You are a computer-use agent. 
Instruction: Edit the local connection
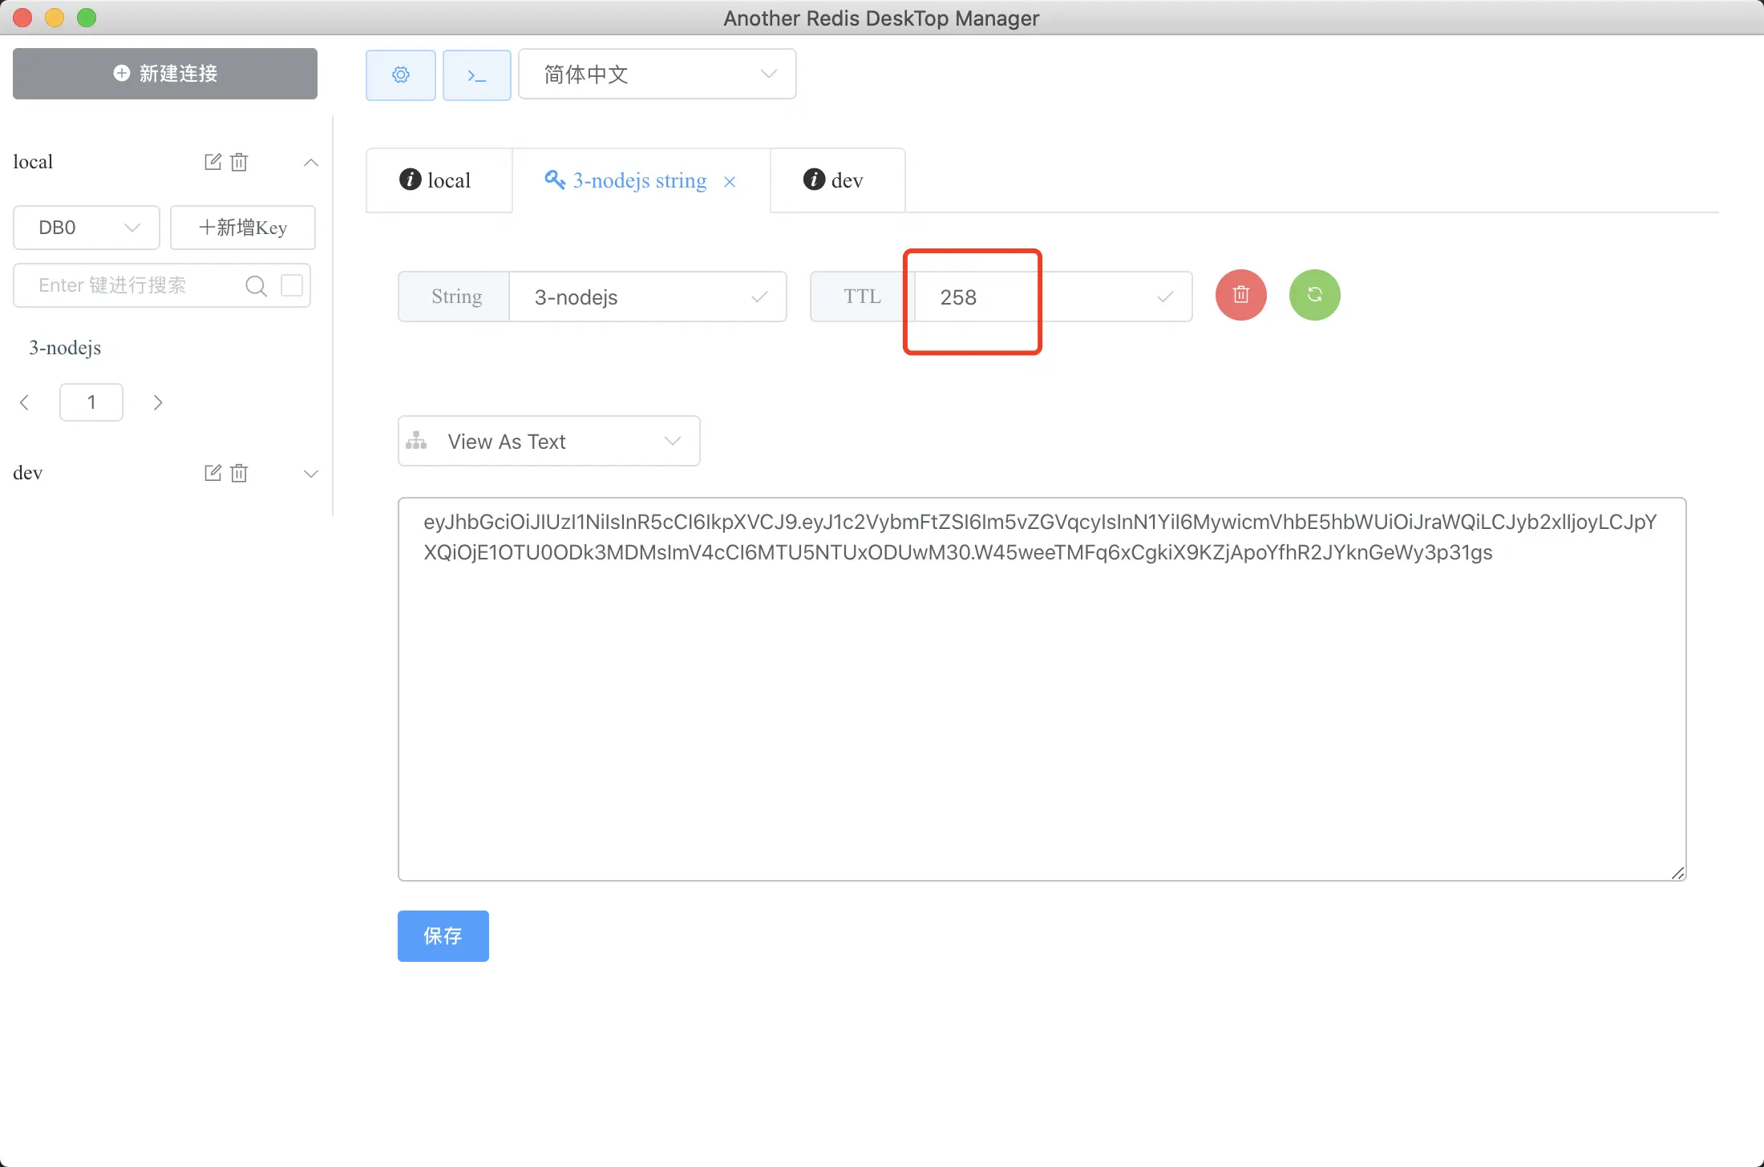pyautogui.click(x=212, y=162)
